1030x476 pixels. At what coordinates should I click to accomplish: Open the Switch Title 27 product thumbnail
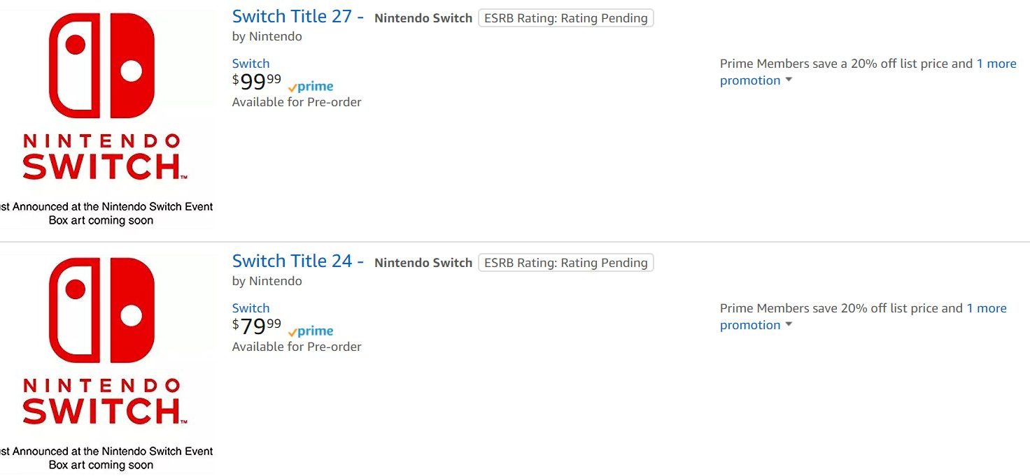click(x=105, y=115)
